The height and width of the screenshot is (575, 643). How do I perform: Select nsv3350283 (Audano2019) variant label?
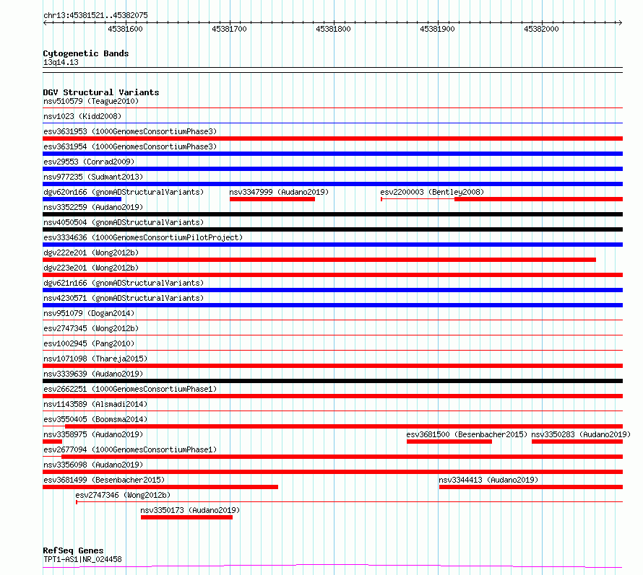[x=581, y=434]
